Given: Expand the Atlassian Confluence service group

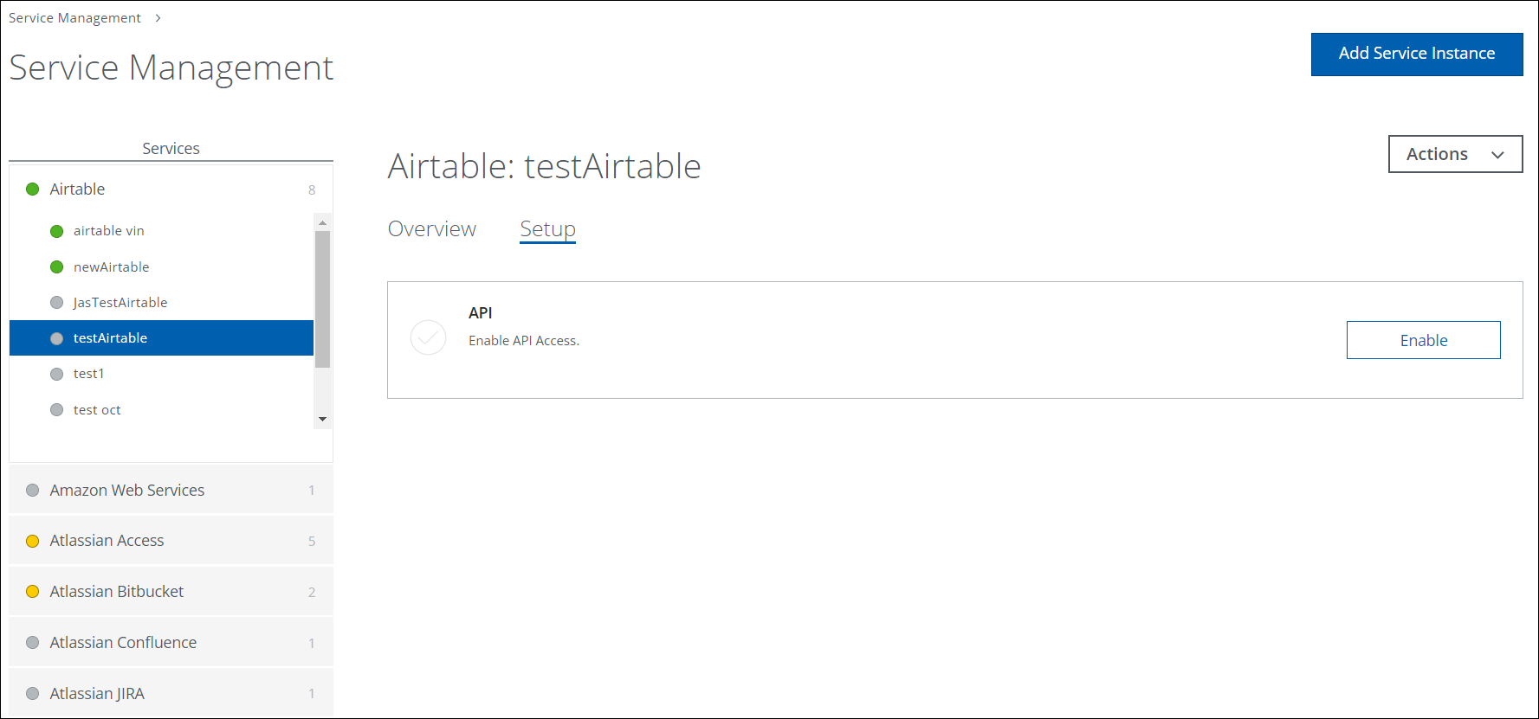Looking at the screenshot, I should pos(123,642).
